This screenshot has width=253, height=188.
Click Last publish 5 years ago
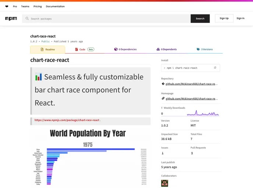169,167
